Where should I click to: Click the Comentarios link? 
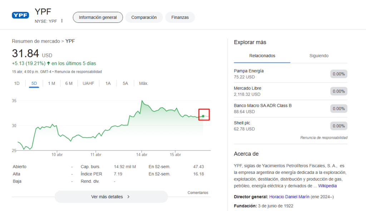(198, 192)
